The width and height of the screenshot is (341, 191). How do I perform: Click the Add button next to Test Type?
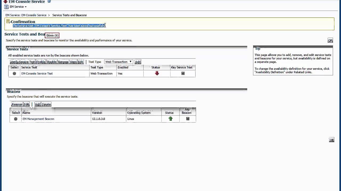coord(138,62)
